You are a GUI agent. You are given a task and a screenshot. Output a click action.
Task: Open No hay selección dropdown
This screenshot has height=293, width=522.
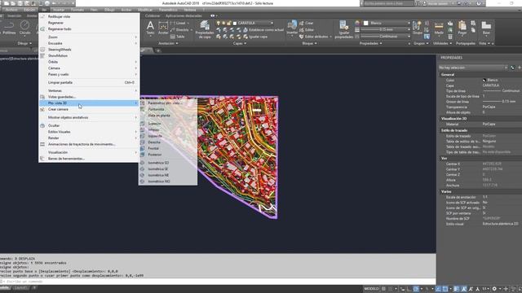tap(473, 68)
